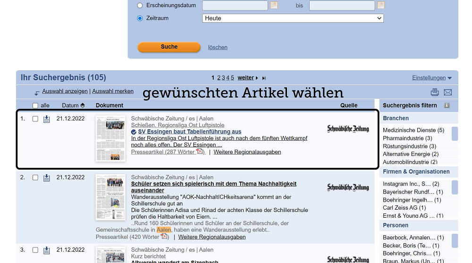Image resolution: width=472 pixels, height=263 pixels.
Task: Jump to last results page icon
Action: [x=264, y=78]
